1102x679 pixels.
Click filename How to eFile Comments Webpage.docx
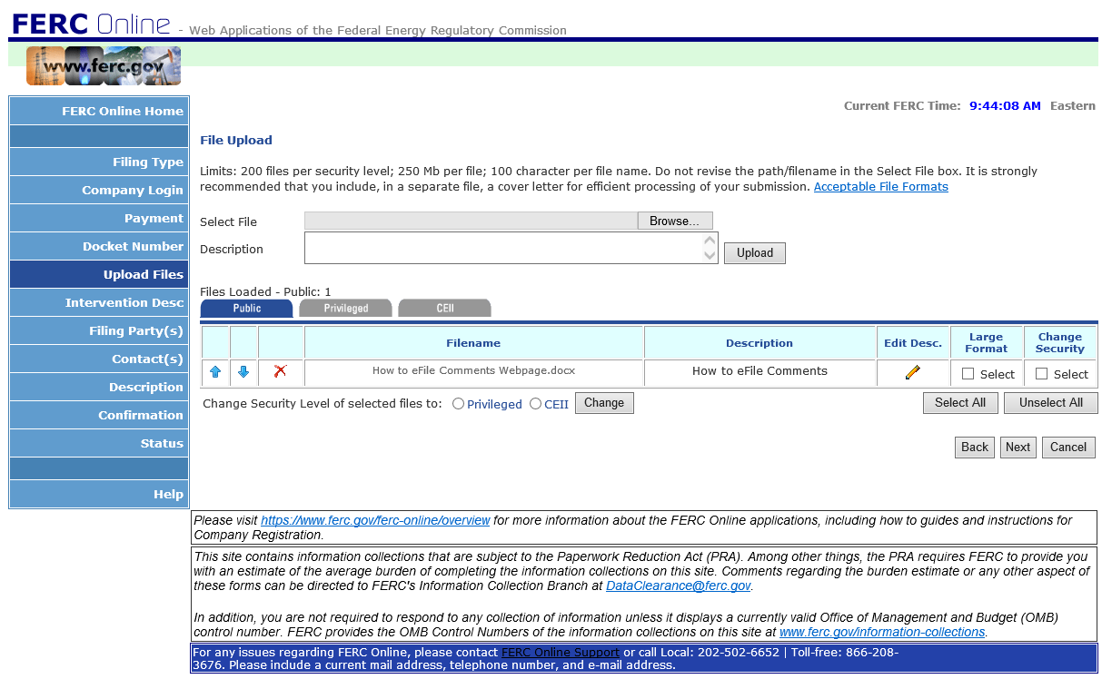[x=473, y=370]
